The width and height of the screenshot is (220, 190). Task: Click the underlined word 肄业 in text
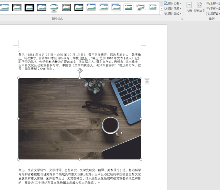[x=84, y=58]
